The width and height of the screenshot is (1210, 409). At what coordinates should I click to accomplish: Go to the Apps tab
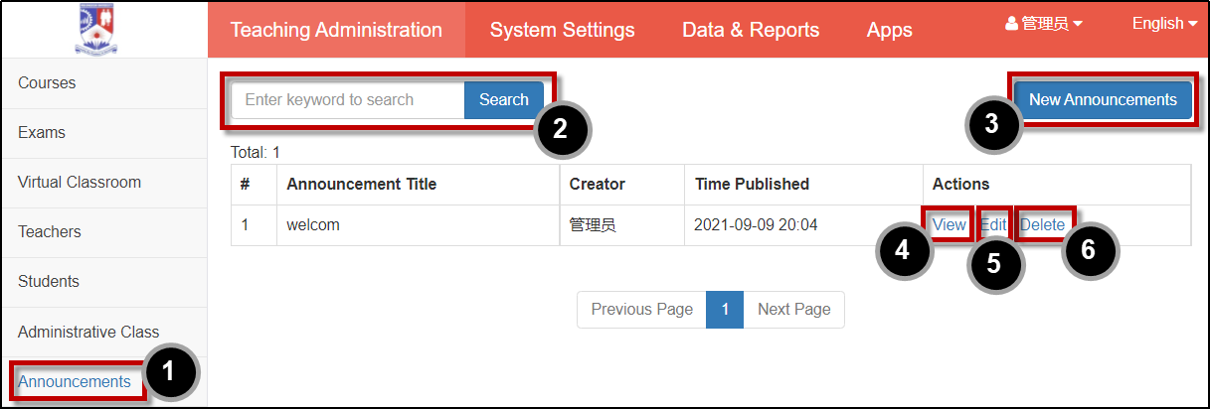889,30
